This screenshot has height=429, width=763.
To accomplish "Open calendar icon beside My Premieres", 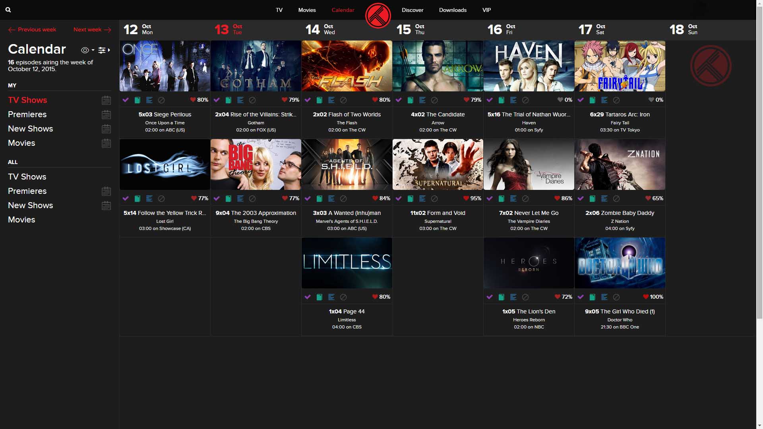I will point(106,115).
